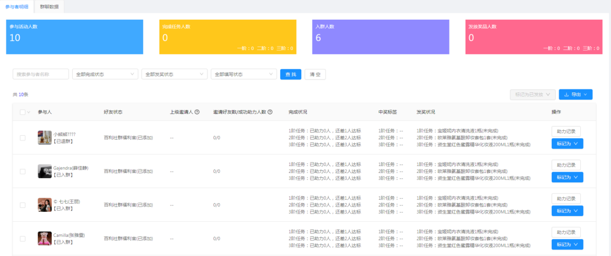The height and width of the screenshot is (256, 611).
Task: Click the 搜索参与者名称 search field
Action: click(x=41, y=74)
